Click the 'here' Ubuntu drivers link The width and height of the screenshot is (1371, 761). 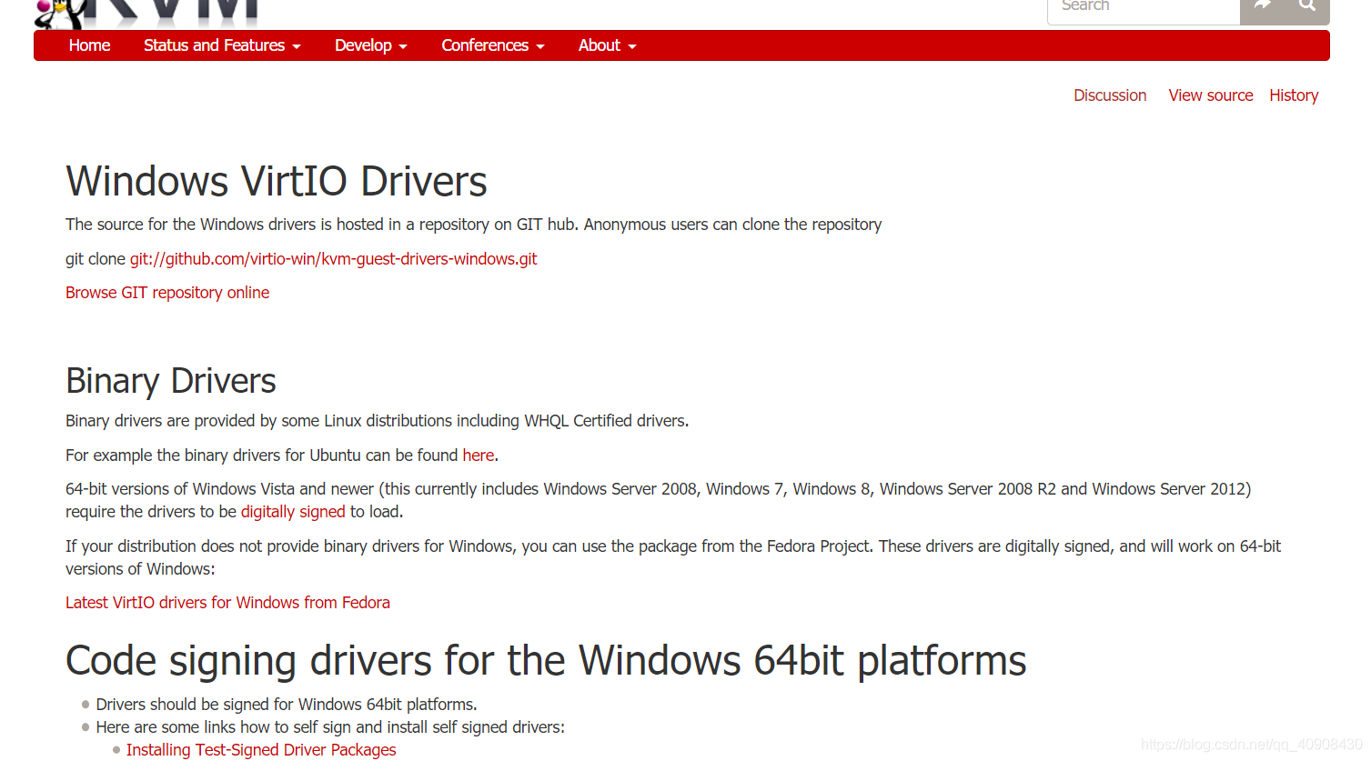click(479, 456)
